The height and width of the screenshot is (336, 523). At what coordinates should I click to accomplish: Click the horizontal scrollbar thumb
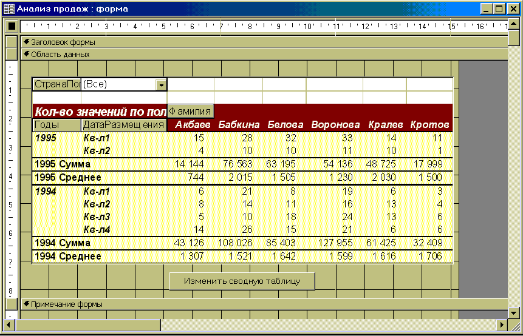pos(88,324)
